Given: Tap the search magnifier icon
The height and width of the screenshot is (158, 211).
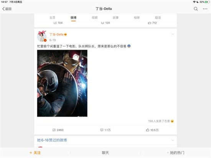Looking at the screenshot, I should (x=196, y=9).
